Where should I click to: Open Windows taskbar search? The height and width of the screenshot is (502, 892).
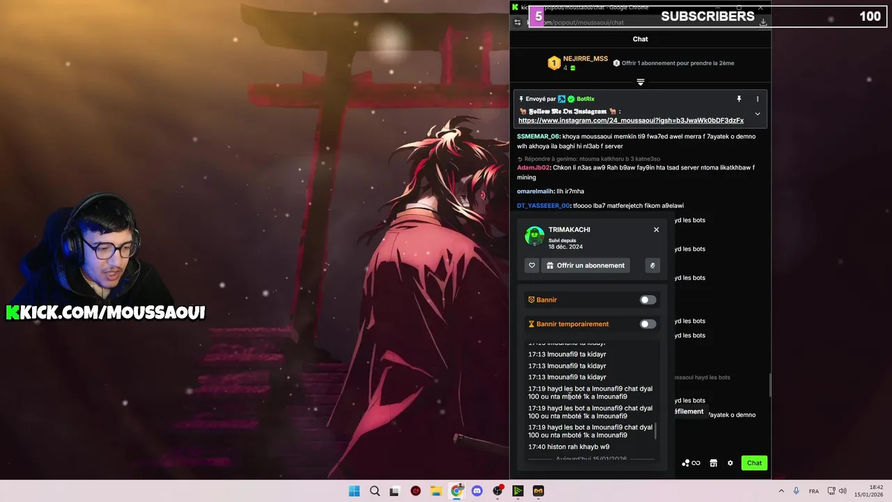coord(375,491)
